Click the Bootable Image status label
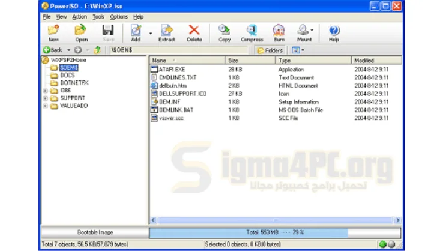 click(x=95, y=232)
